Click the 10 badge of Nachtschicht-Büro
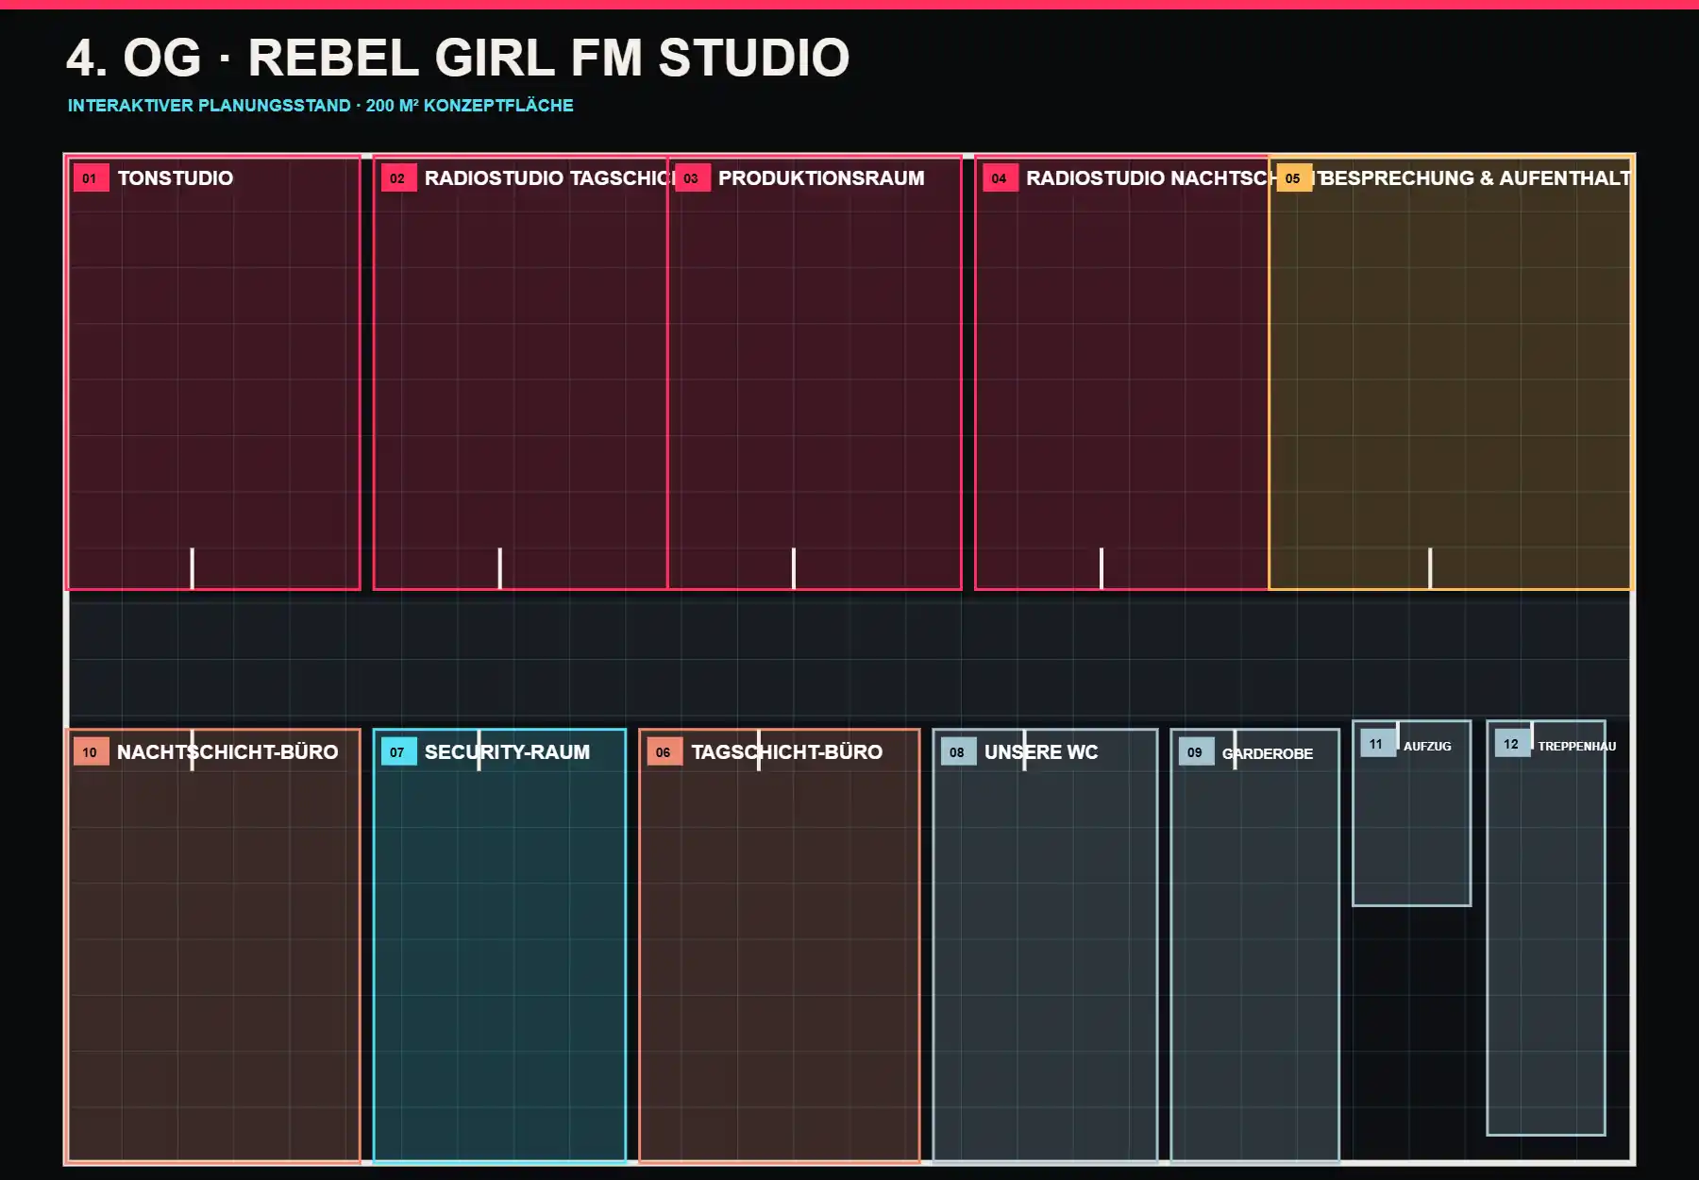The width and height of the screenshot is (1699, 1180). tap(91, 752)
